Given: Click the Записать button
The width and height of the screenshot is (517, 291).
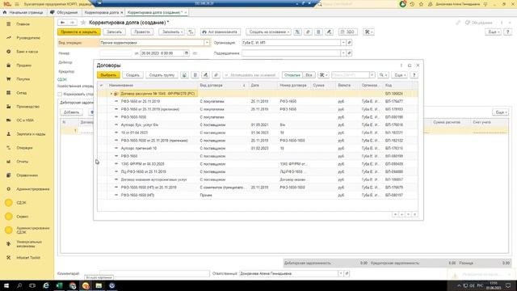Looking at the screenshot, I should pyautogui.click(x=115, y=32).
